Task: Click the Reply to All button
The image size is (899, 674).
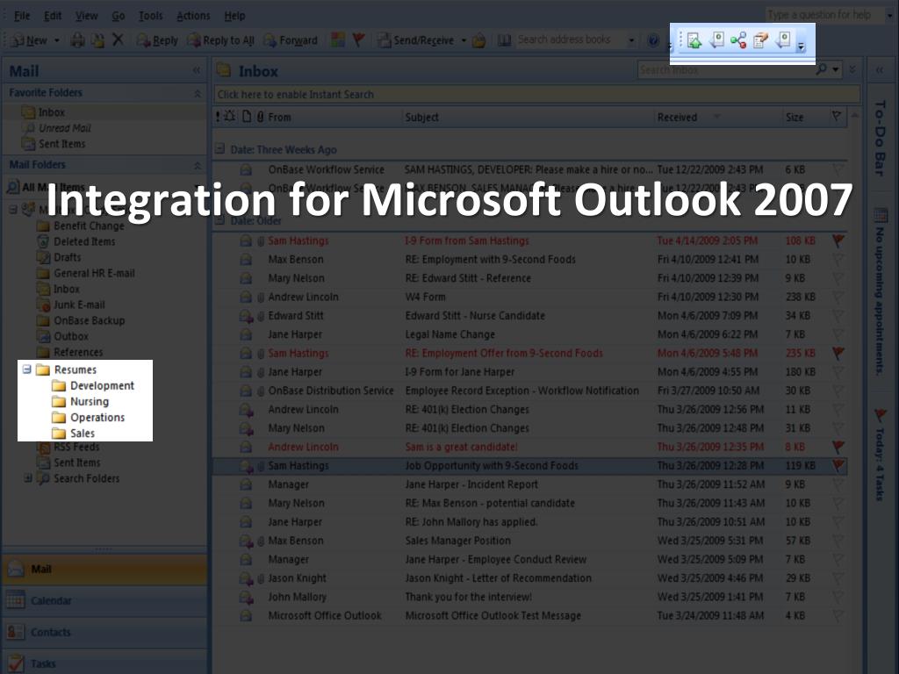Action: (220, 40)
